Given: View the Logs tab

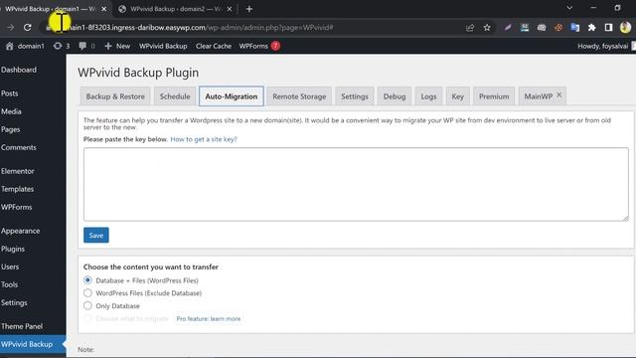Looking at the screenshot, I should [x=428, y=96].
